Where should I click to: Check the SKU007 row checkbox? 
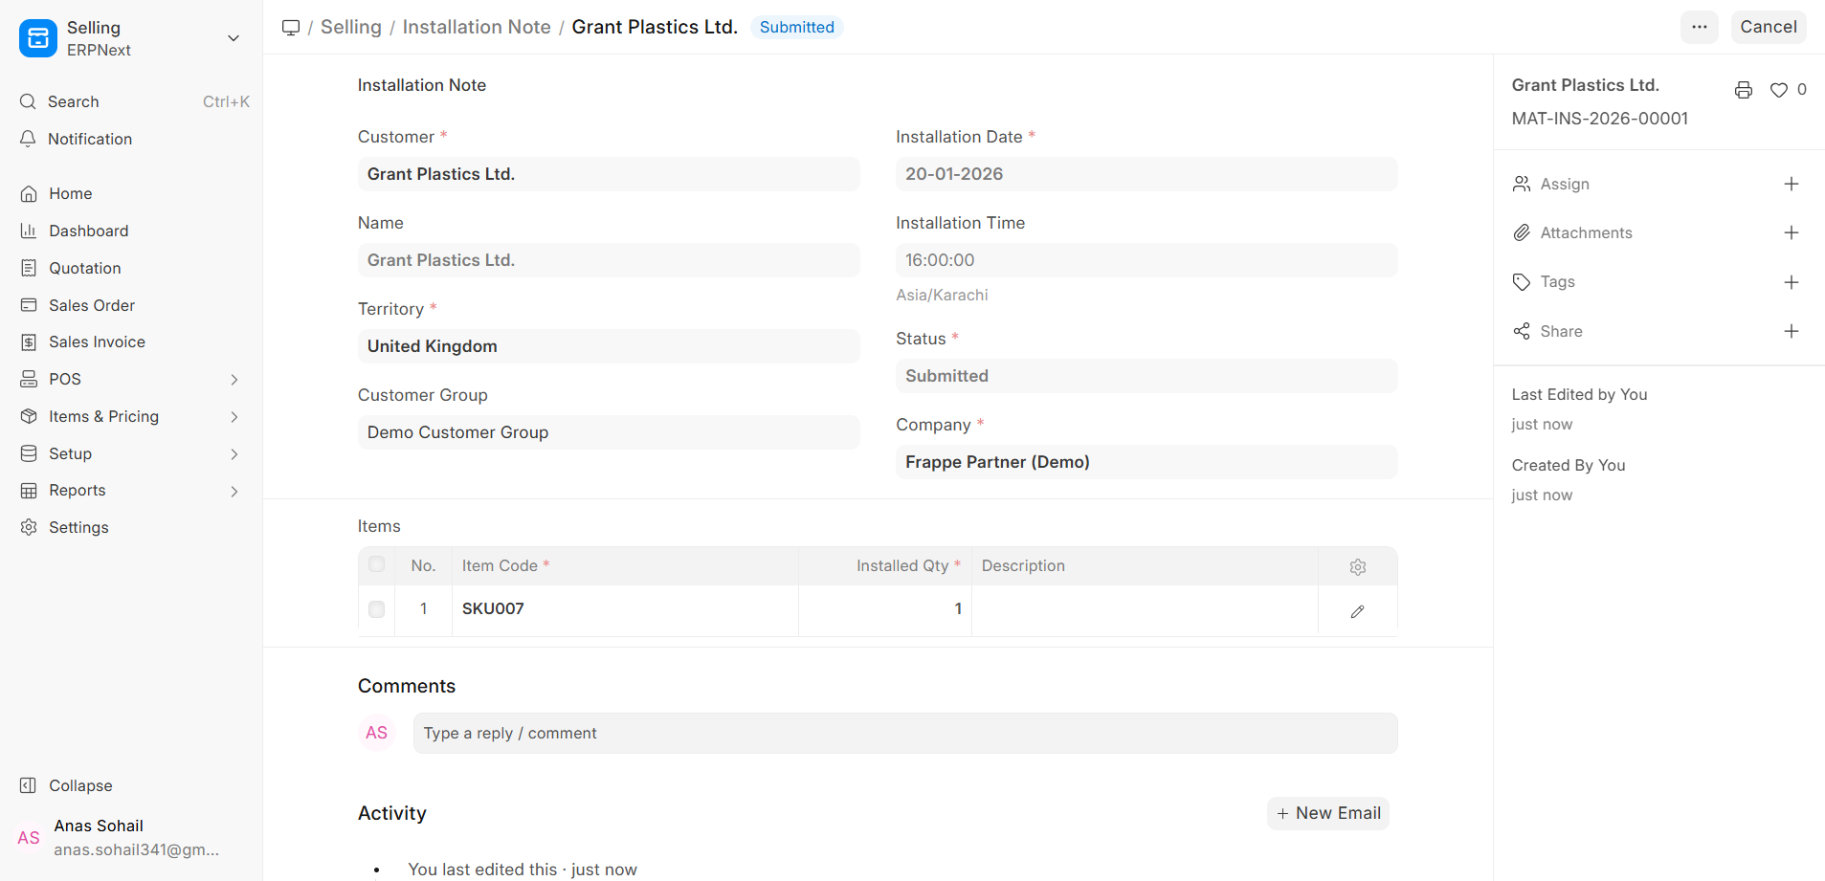pyautogui.click(x=377, y=609)
